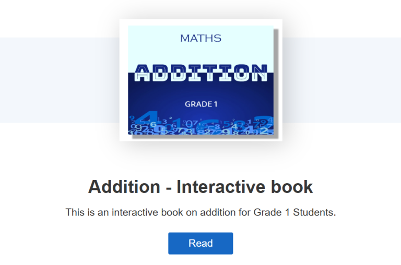The width and height of the screenshot is (401, 265).
Task: Click the word 'book' in the heading
Action: tap(292, 187)
